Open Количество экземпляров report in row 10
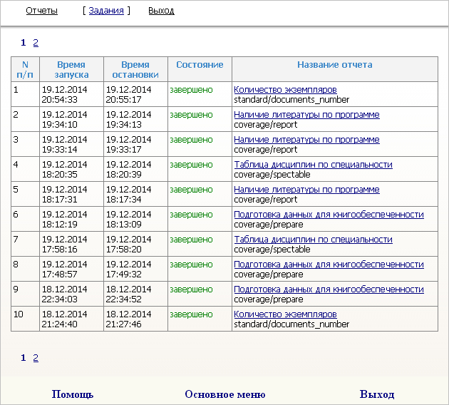Viewport: 449px width, 405px height. (x=285, y=314)
